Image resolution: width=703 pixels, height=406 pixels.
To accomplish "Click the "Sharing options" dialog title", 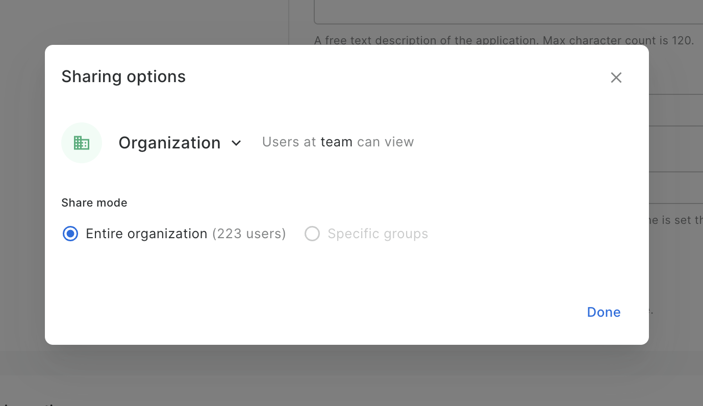I will (x=123, y=77).
